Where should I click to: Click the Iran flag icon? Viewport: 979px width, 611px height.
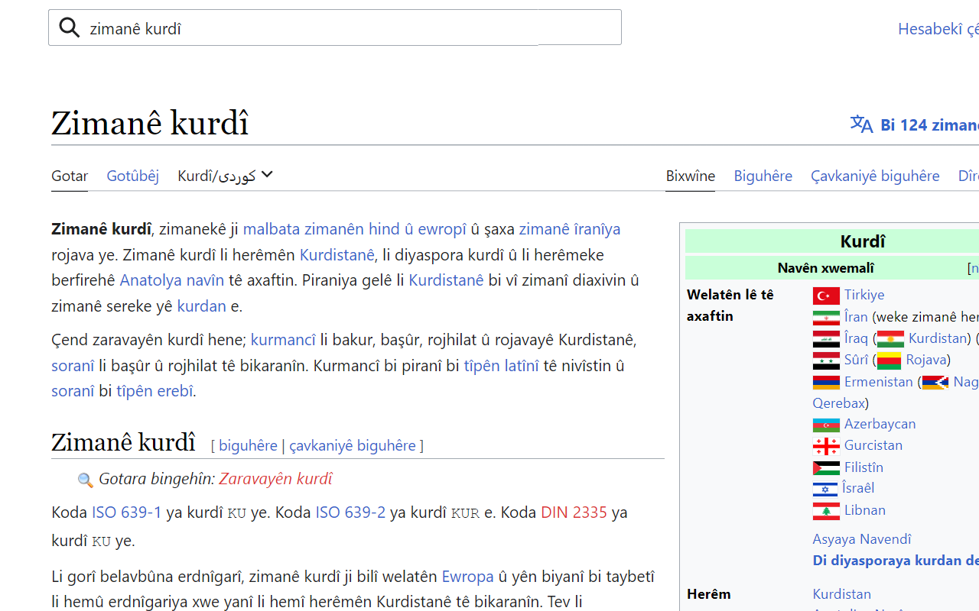826,318
